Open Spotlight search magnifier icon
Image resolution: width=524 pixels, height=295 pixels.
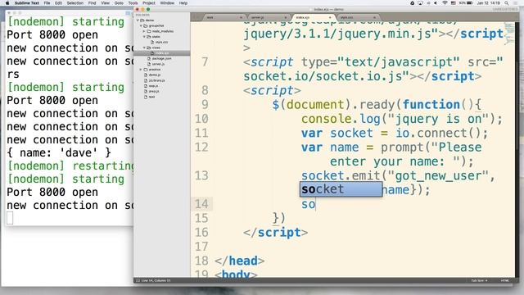pos(507,3)
